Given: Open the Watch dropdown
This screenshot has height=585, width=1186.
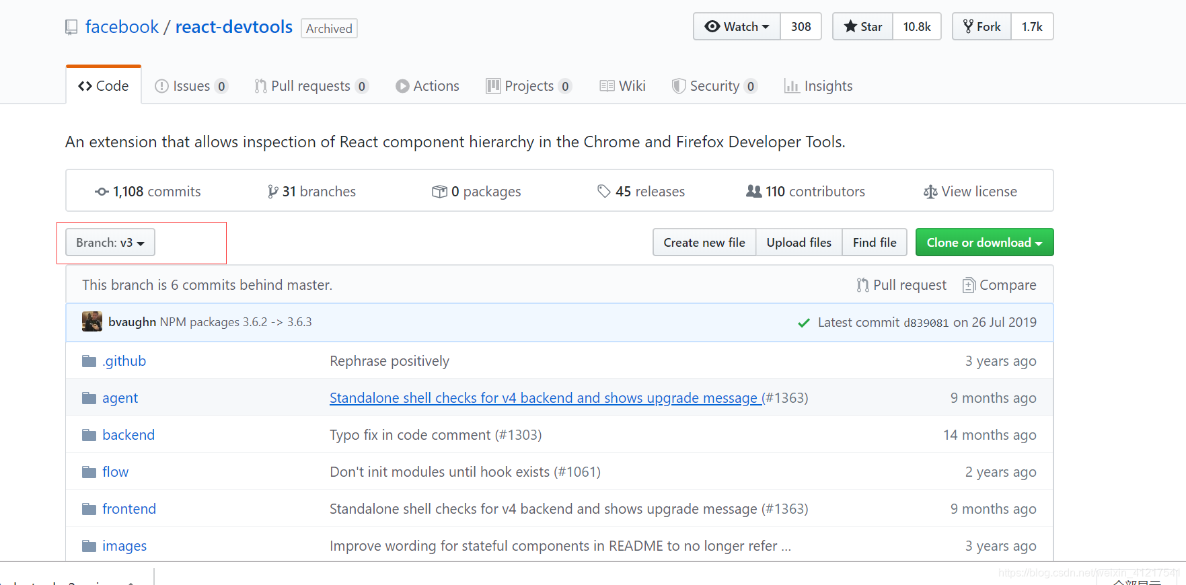Looking at the screenshot, I should (737, 26).
